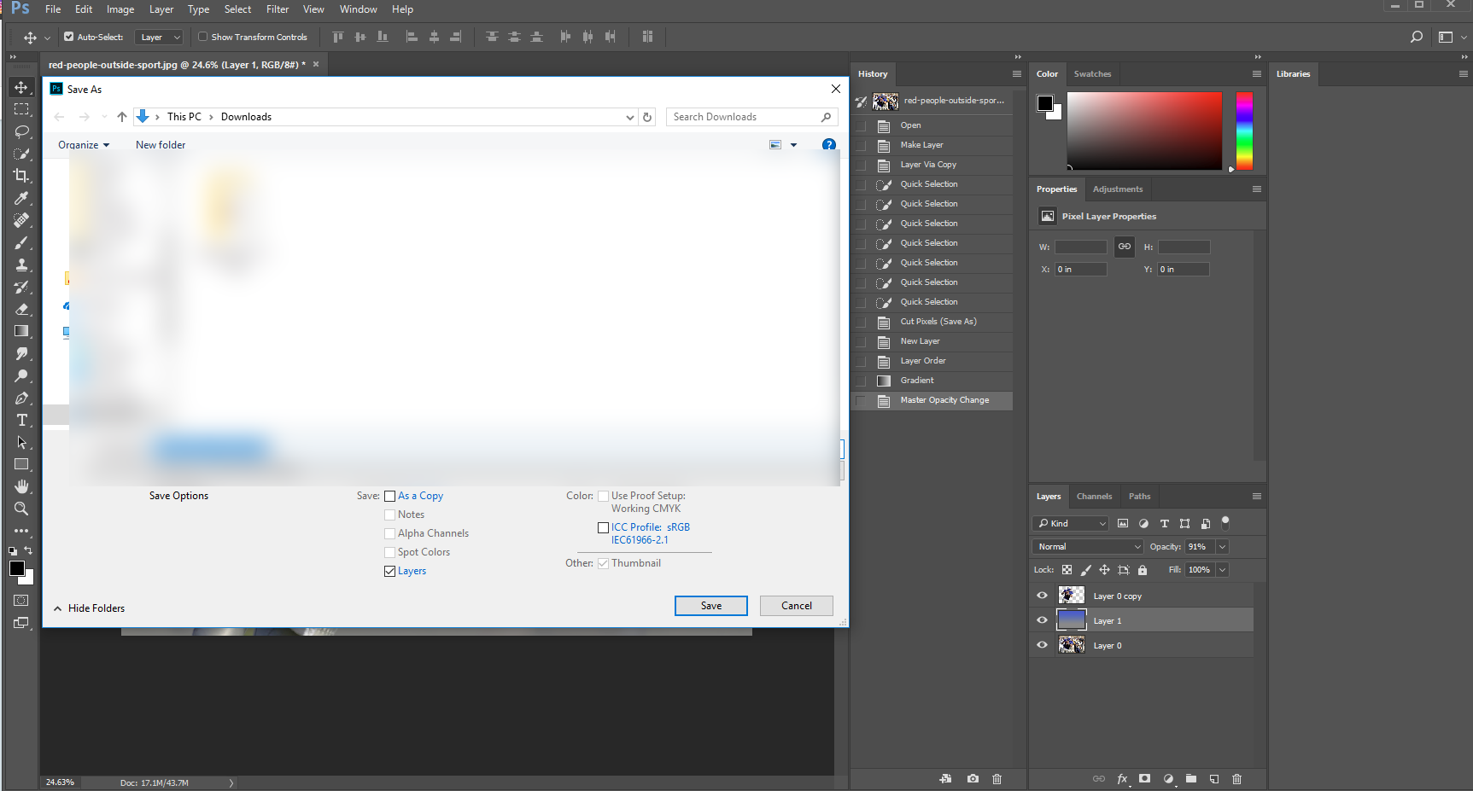Viewport: 1473px width, 791px height.
Task: Select the Rectangle shape tool
Action: tap(21, 464)
